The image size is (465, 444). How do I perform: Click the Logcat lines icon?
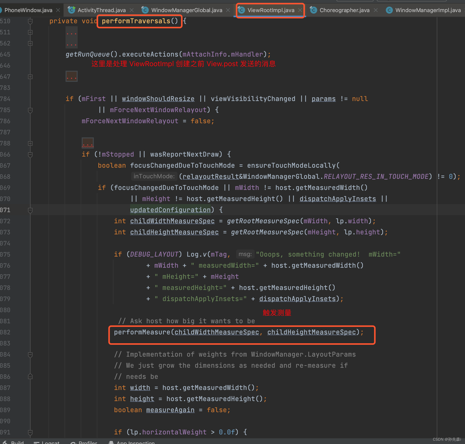click(x=37, y=442)
